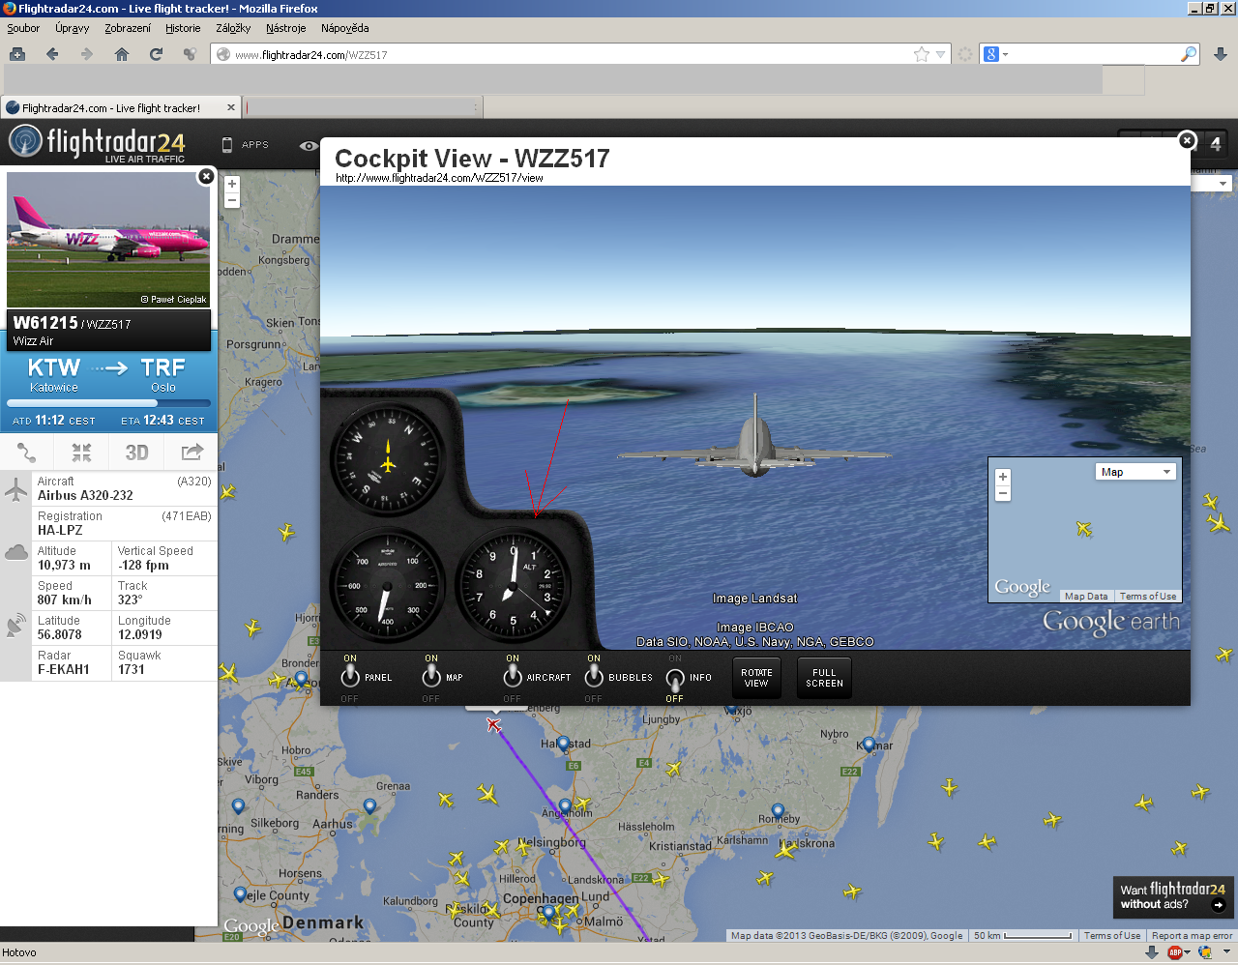
Task: Click the Wizz Air aircraft photo
Action: click(108, 239)
